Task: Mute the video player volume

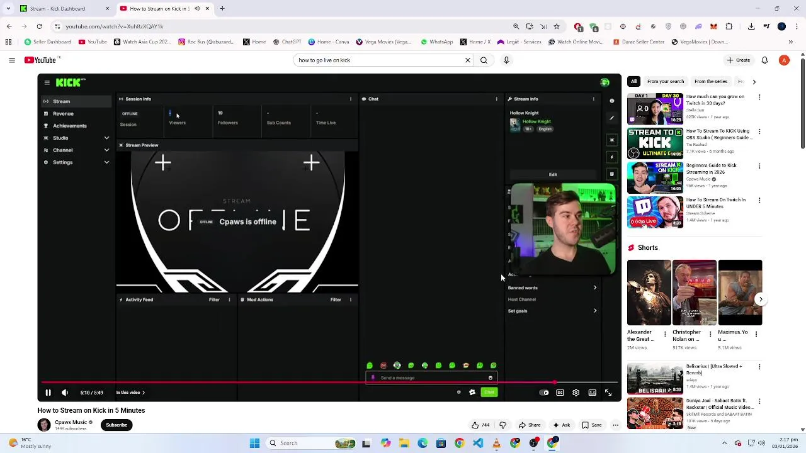Action: pos(65,393)
